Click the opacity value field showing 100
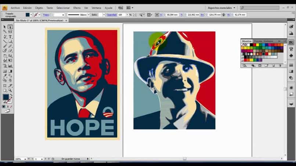The width and height of the screenshot is (296, 166). click(122, 15)
